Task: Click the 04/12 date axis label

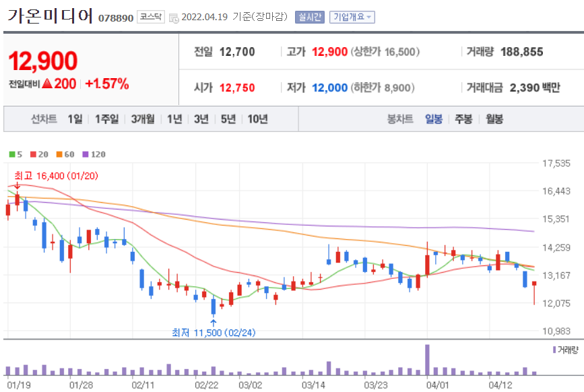Action: pyautogui.click(x=500, y=385)
